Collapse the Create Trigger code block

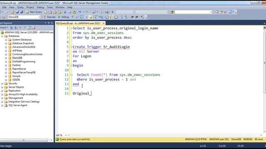[x=71, y=47]
